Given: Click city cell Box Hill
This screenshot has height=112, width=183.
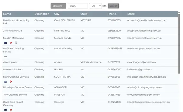Looking at the screenshot, I should click(58, 69).
